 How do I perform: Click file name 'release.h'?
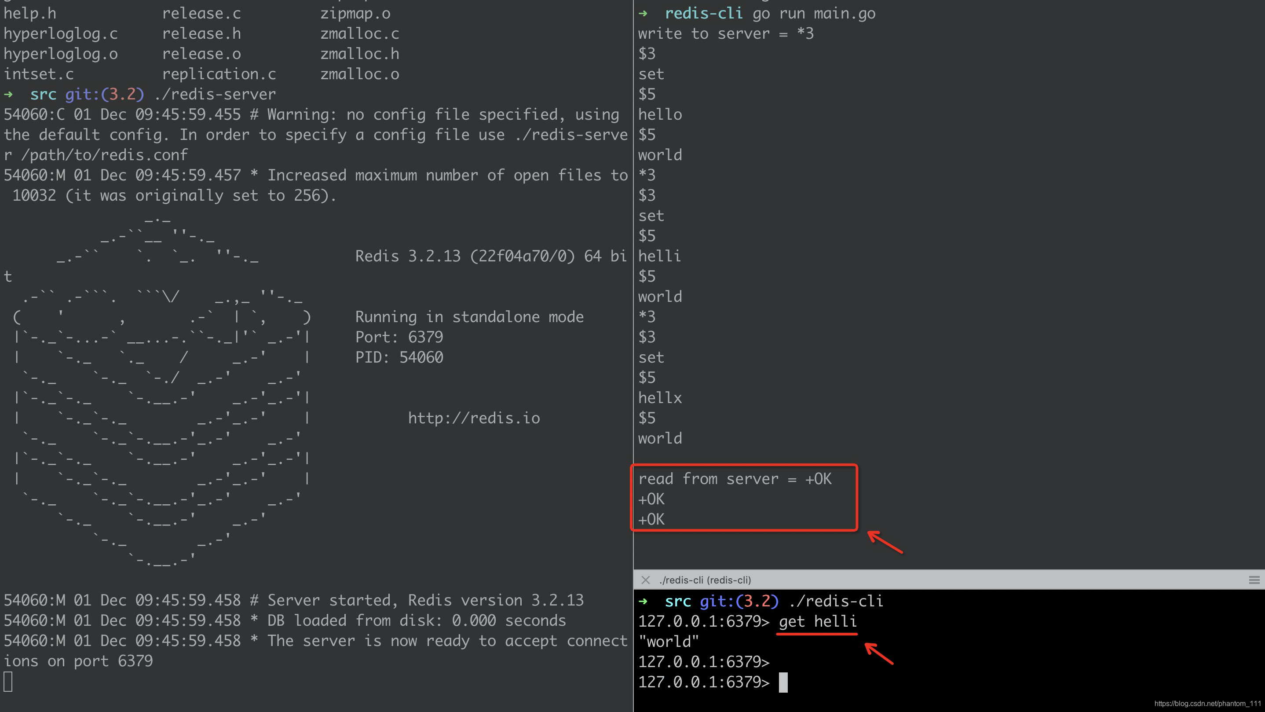tap(201, 34)
